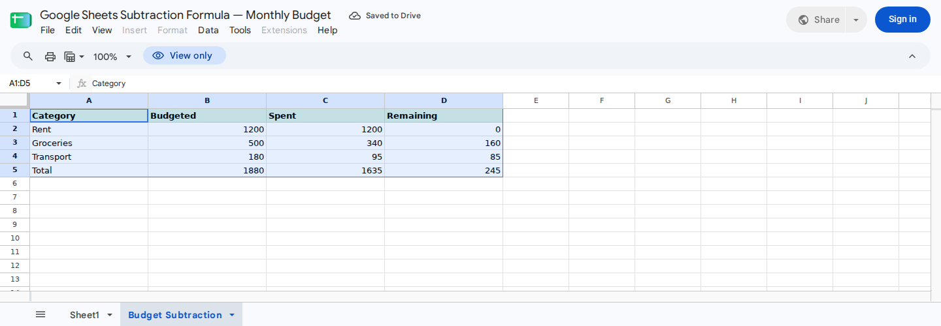Click the formula bar showing Category
The image size is (941, 326).
tap(510, 83)
